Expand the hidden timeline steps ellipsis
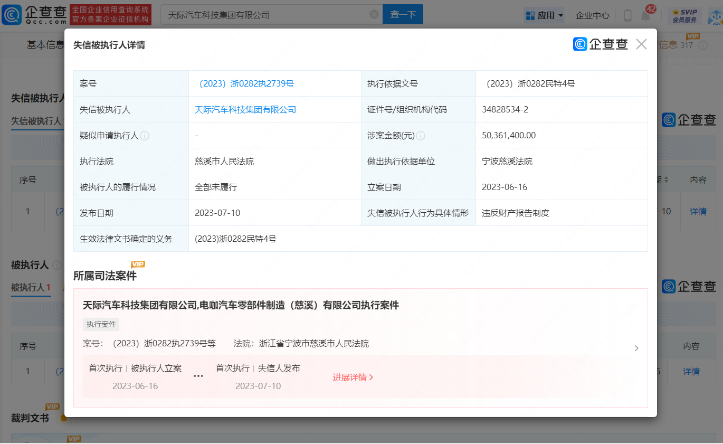 tap(198, 376)
